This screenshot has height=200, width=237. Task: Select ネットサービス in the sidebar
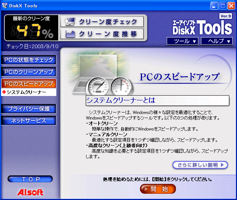[x=29, y=121]
